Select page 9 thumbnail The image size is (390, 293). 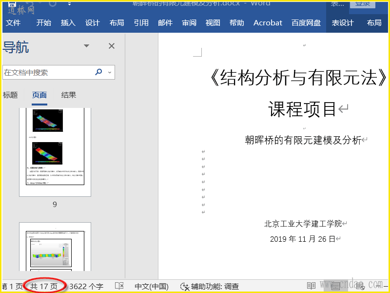coord(55,152)
